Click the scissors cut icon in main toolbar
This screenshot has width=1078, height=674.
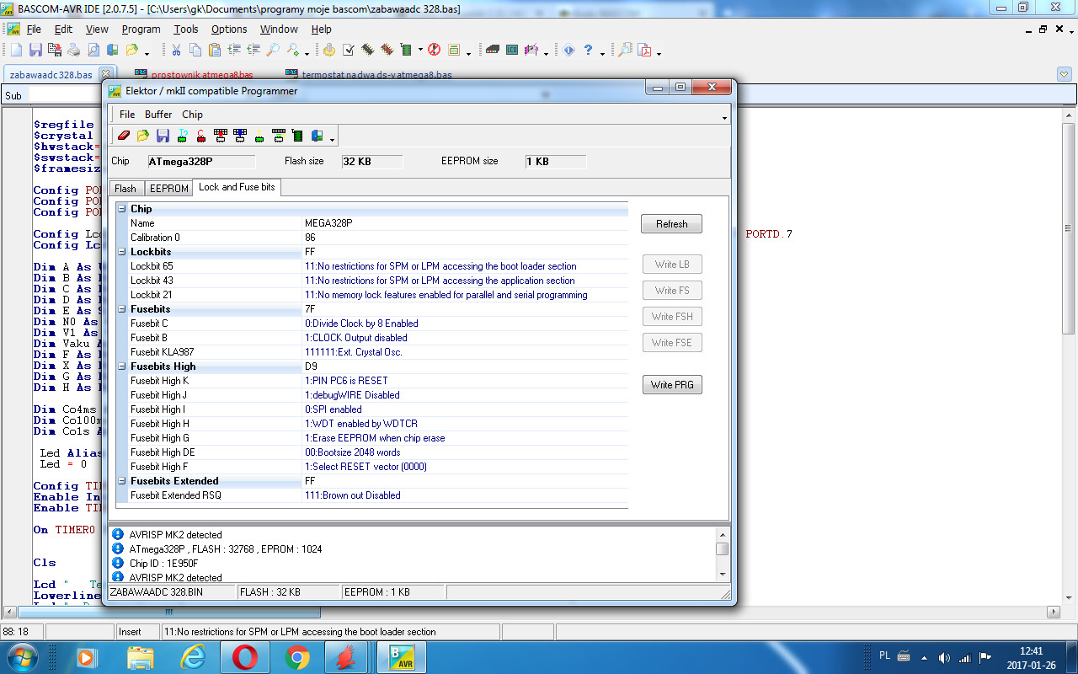click(x=176, y=50)
